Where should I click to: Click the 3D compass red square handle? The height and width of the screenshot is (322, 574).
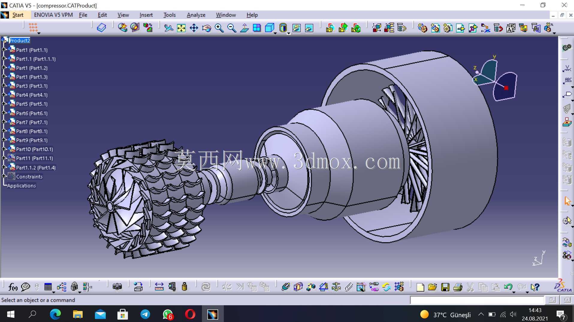coord(506,88)
